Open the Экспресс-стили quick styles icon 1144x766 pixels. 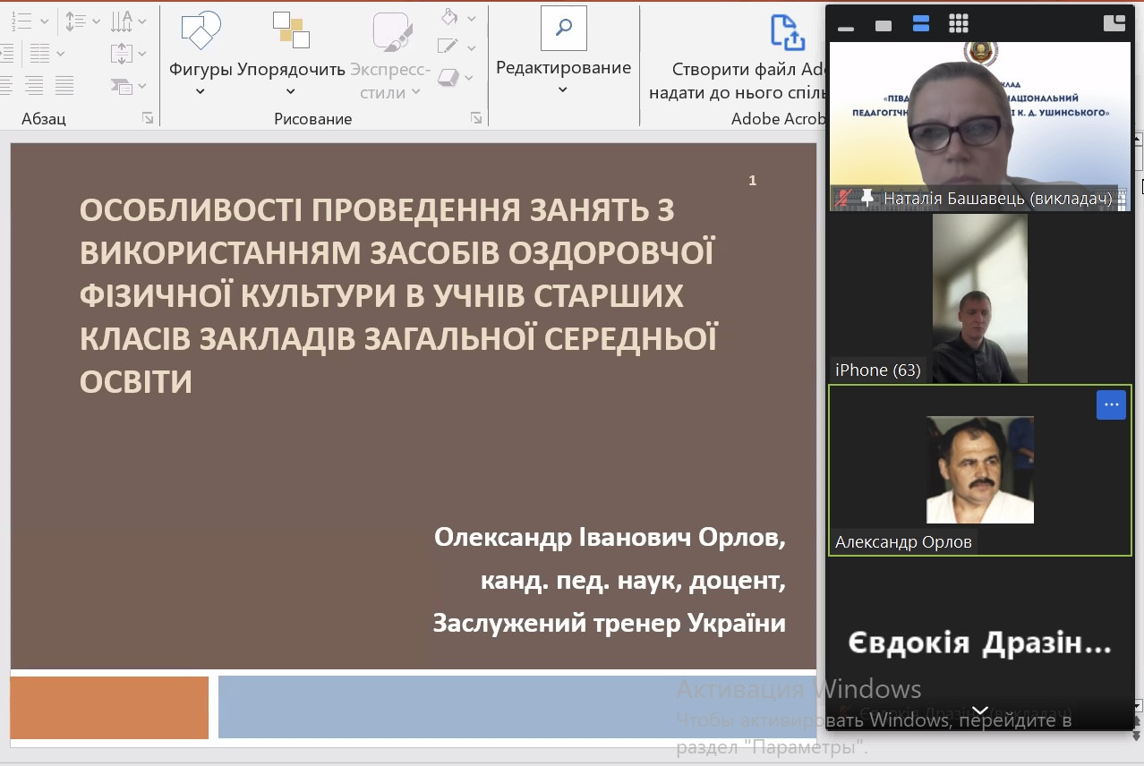(x=391, y=31)
